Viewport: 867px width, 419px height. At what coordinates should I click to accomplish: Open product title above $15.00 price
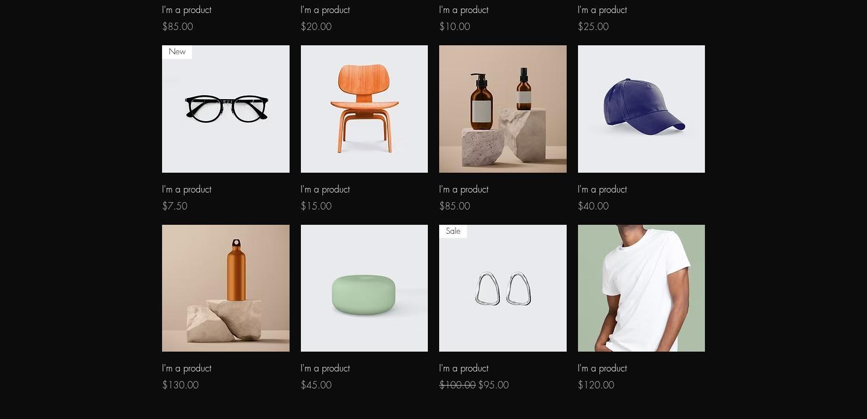pyautogui.click(x=325, y=189)
